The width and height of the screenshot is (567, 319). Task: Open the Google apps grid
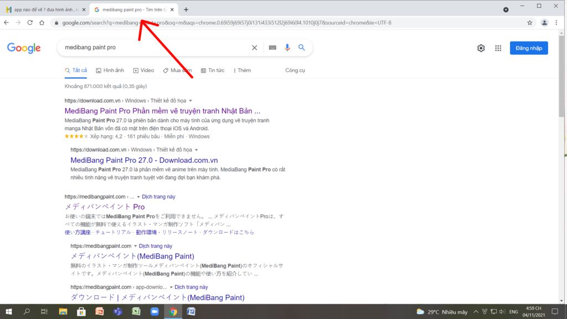pos(498,48)
